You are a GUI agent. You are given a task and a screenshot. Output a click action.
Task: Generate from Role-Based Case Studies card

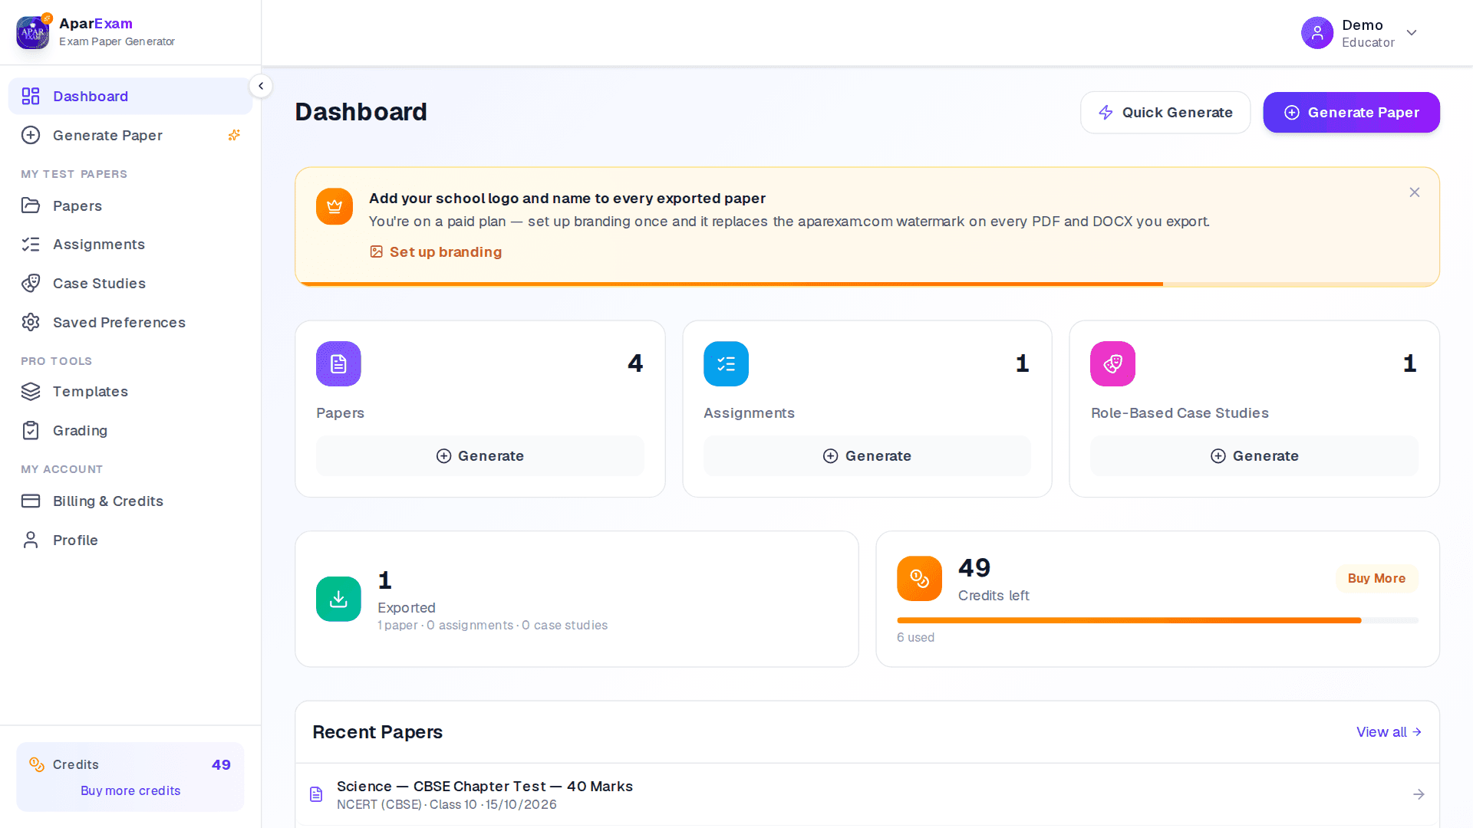(x=1254, y=455)
